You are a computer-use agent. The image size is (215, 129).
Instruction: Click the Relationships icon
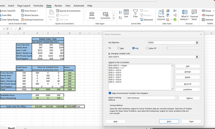(175, 15)
